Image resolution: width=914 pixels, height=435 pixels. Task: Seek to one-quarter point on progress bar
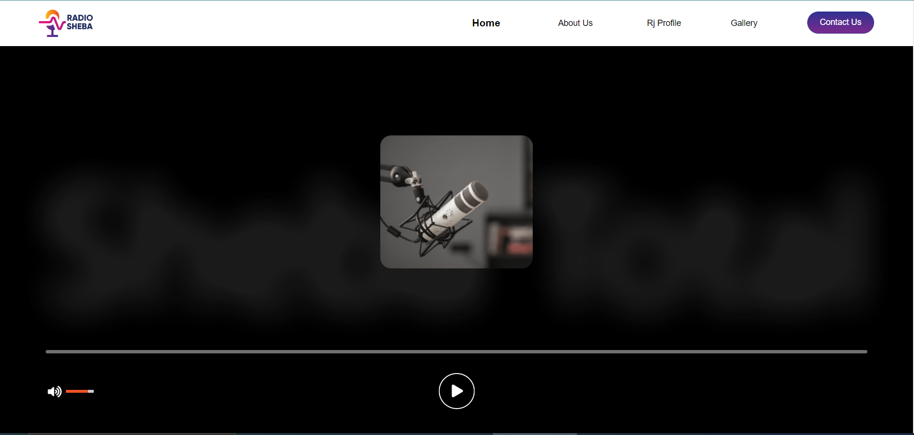point(251,351)
